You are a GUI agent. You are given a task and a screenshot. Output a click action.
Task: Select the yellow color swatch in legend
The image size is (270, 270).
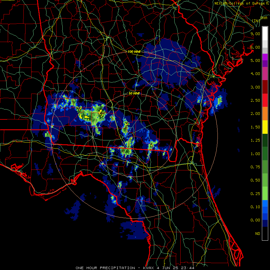265,127
